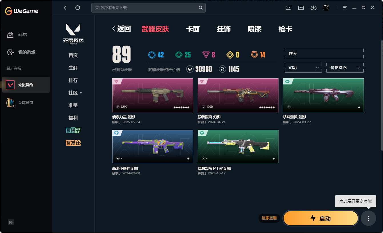The height and width of the screenshot is (233, 383).
Task: Switch to the 武器皮肤 tab
Action: [x=155, y=29]
